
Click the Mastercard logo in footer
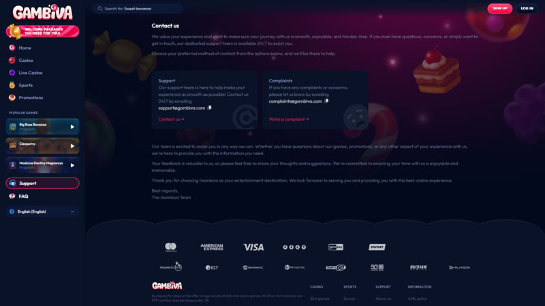(x=170, y=247)
